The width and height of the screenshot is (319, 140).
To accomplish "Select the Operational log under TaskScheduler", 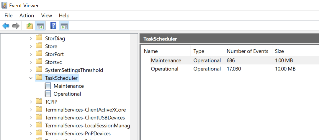I will [67, 94].
